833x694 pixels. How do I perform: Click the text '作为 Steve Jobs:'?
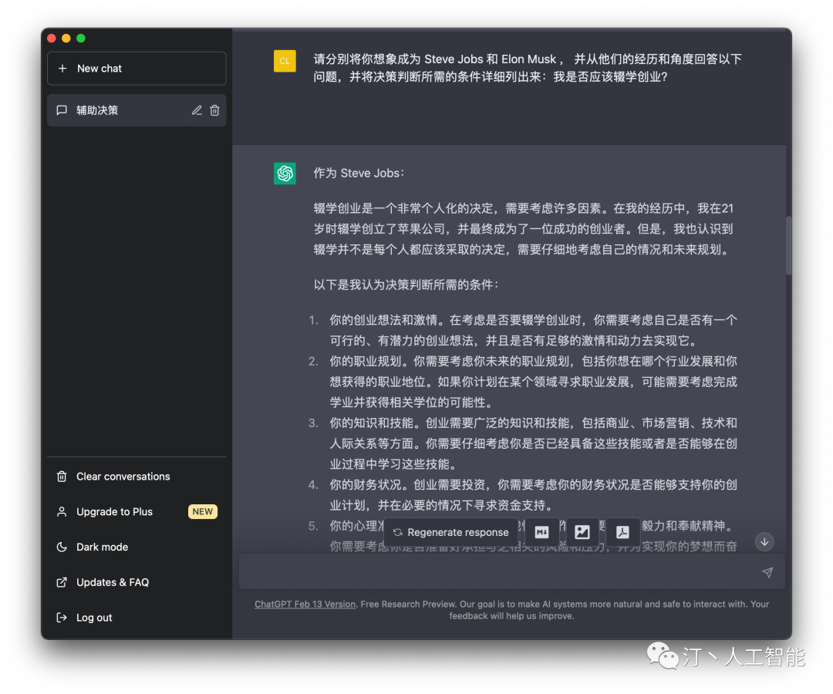point(359,173)
